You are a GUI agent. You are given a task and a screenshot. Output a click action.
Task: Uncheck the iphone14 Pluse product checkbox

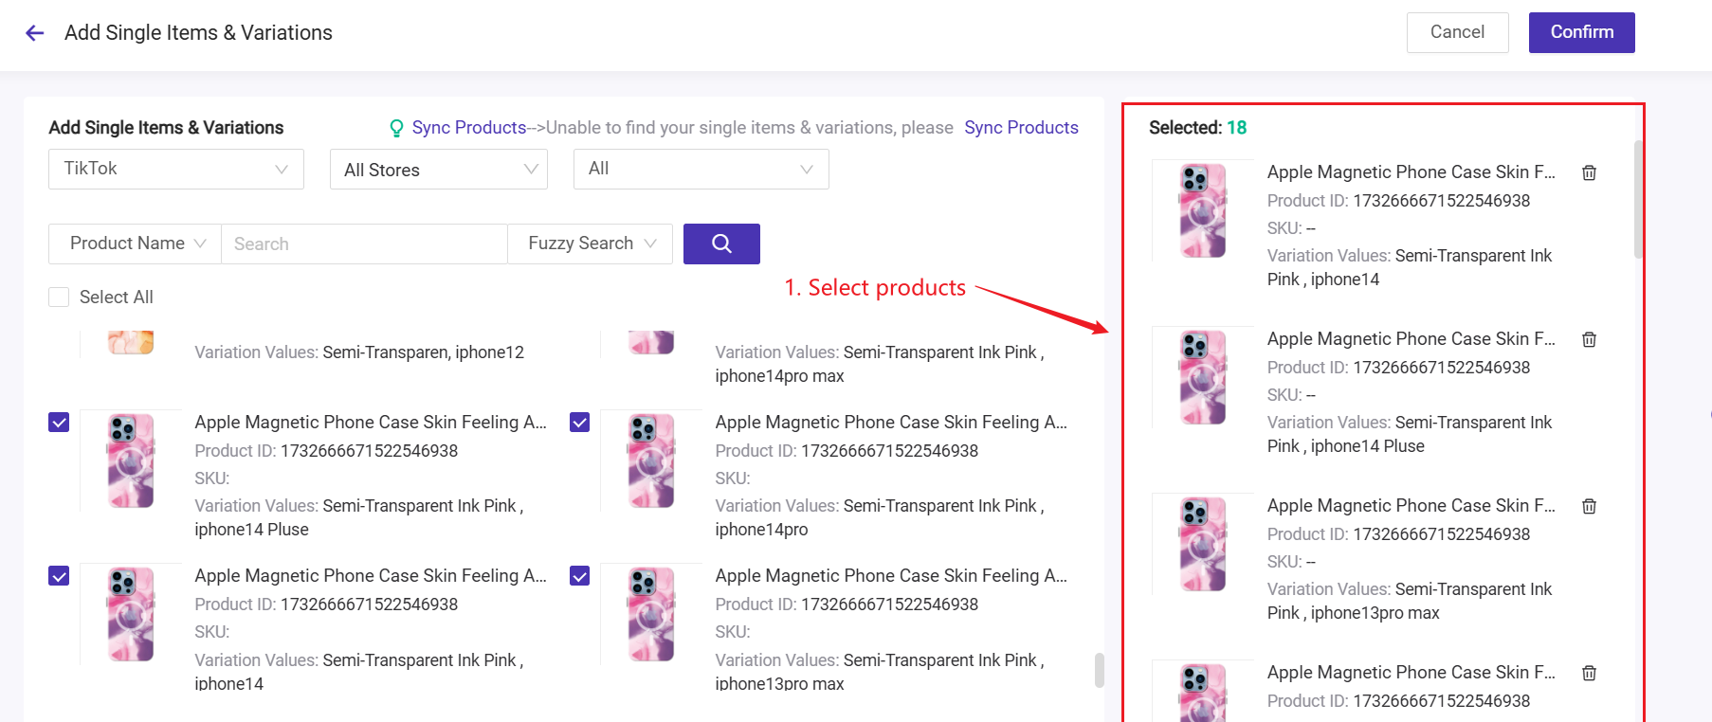point(59,423)
